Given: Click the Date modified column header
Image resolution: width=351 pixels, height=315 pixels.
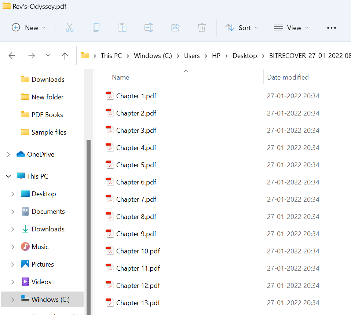Looking at the screenshot, I should pos(288,77).
